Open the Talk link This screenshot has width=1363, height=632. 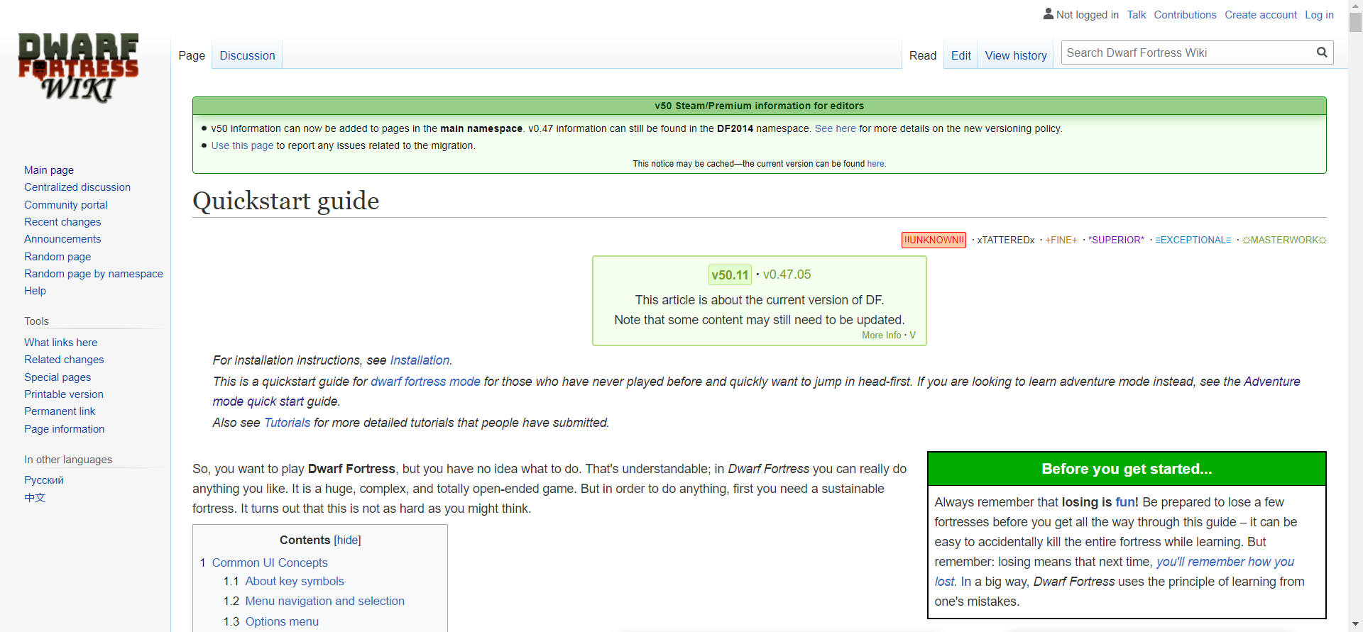pos(1136,15)
